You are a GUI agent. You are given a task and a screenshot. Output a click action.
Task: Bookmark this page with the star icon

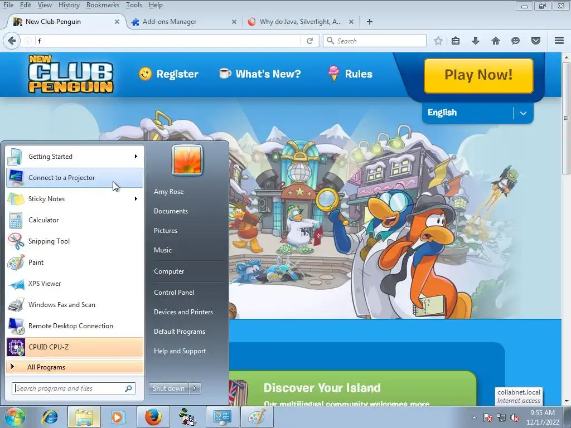pyautogui.click(x=438, y=41)
